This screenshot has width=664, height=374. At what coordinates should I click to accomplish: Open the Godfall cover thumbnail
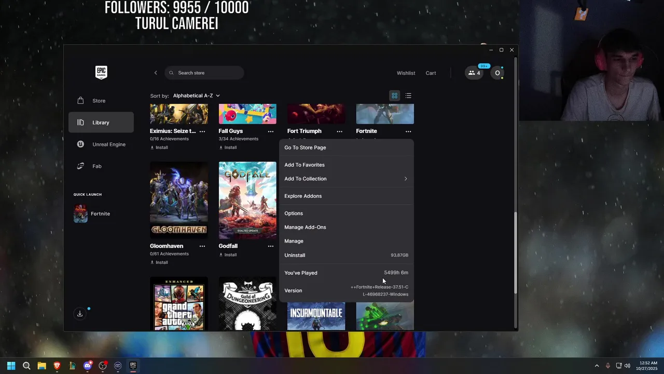coord(247,201)
